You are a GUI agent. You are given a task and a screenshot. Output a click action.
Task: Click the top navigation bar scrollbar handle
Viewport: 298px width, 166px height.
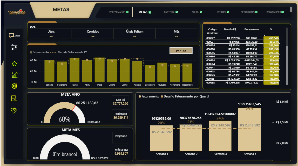291,9
